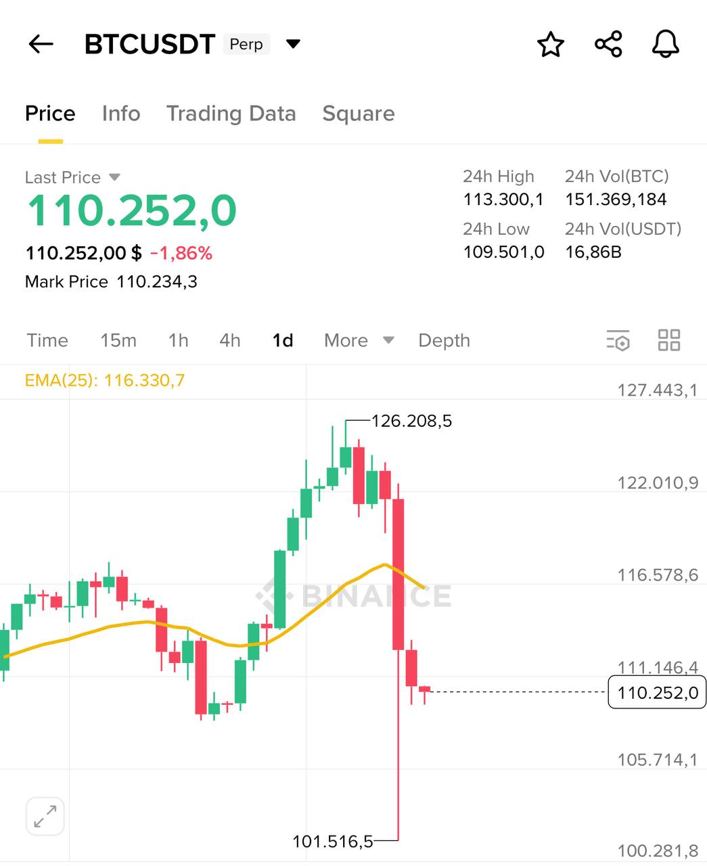Tap the EMA(25) indicator label
707x866 pixels.
point(105,380)
